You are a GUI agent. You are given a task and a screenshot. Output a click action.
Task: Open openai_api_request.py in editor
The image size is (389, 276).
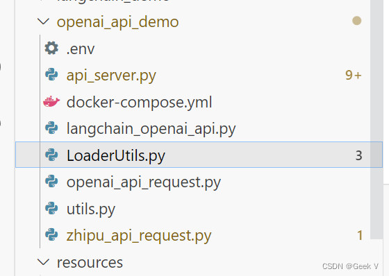pyautogui.click(x=144, y=182)
